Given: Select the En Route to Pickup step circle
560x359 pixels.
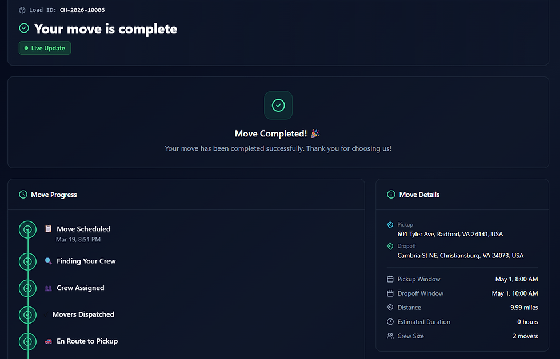Looking at the screenshot, I should pos(27,342).
